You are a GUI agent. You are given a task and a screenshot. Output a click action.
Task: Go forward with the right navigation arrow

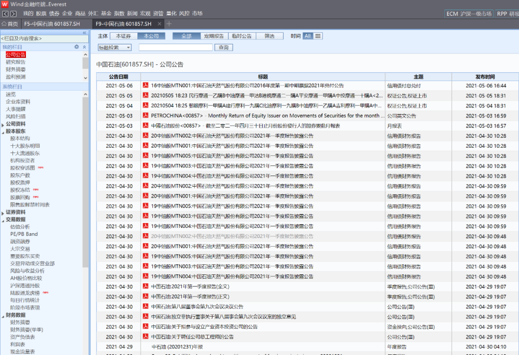(x=13, y=13)
